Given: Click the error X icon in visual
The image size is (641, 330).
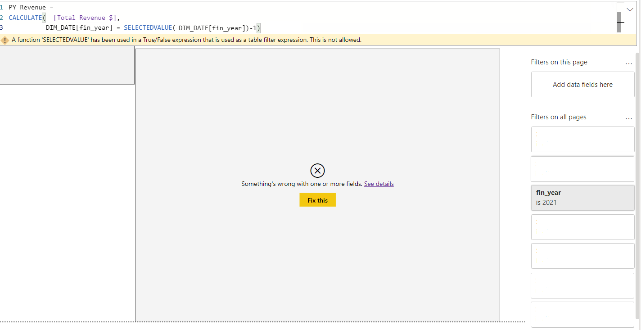Looking at the screenshot, I should tap(317, 171).
